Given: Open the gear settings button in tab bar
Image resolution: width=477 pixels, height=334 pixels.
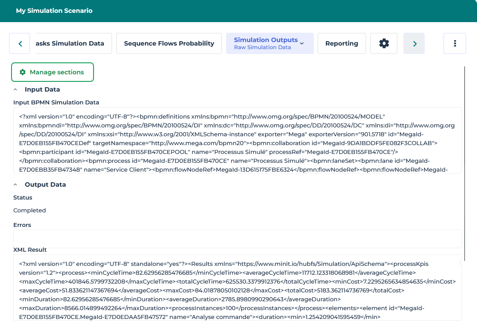Looking at the screenshot, I should 384,43.
